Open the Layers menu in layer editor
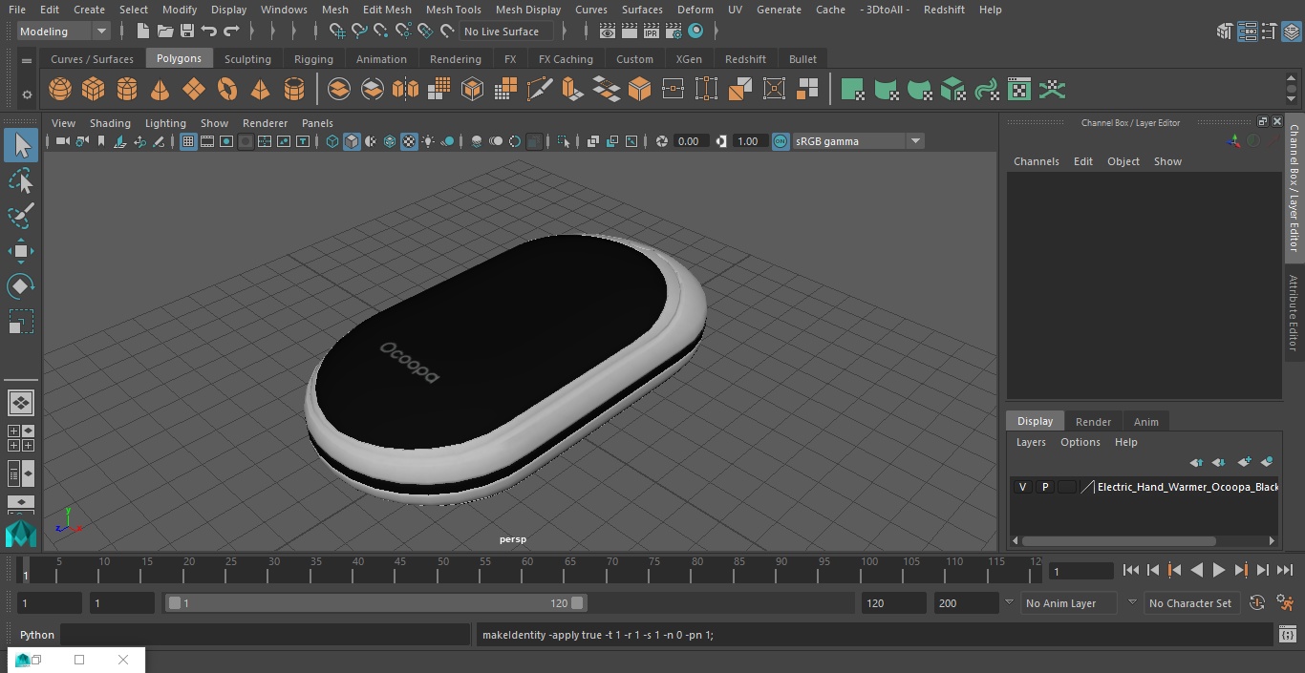Screen dimensions: 1305x673 tap(1031, 442)
